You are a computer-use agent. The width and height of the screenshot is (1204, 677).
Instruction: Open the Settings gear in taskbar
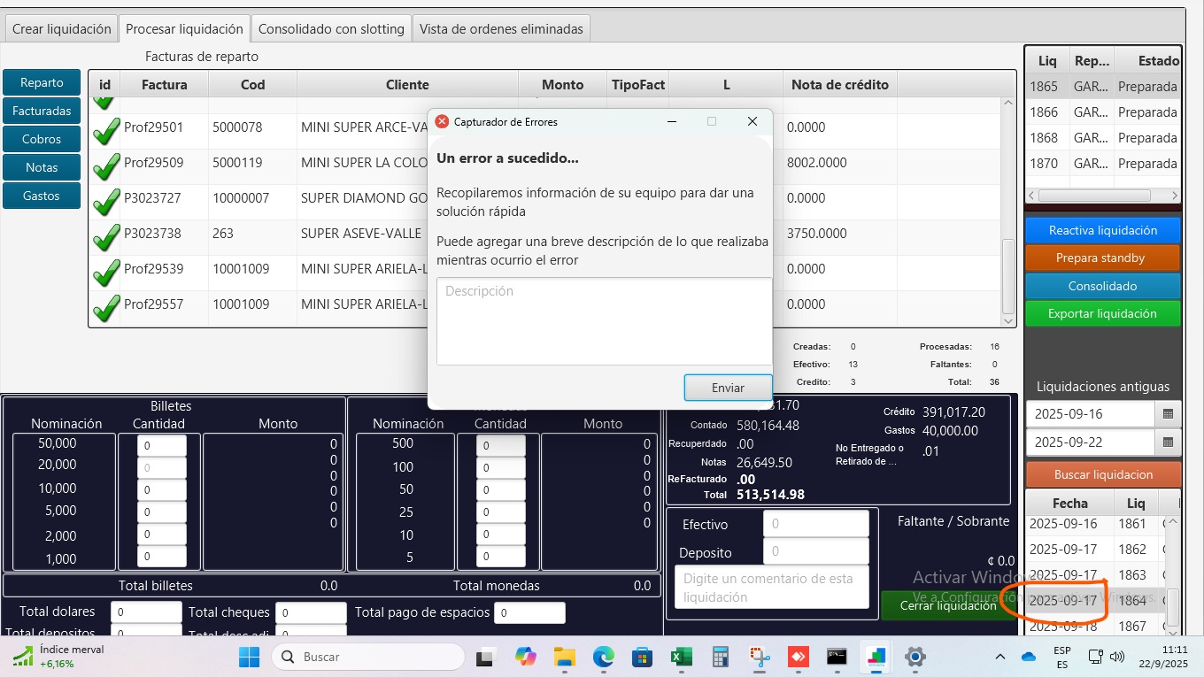[915, 657]
